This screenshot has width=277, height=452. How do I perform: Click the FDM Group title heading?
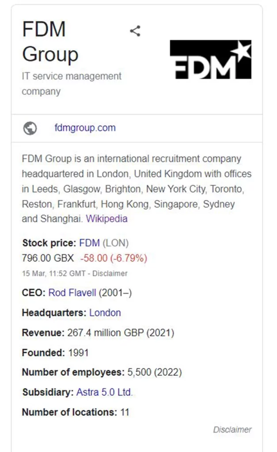tap(50, 41)
